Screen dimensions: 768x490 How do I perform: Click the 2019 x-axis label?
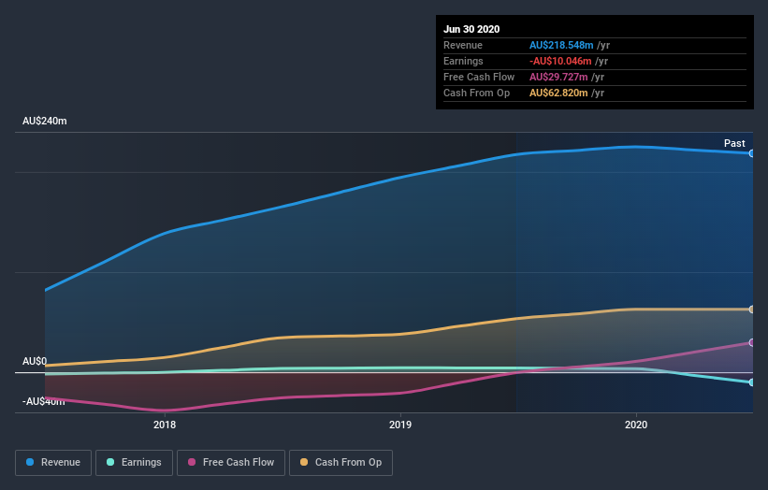click(x=400, y=425)
